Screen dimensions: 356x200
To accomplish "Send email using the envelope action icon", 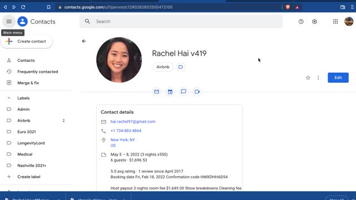I will point(156,92).
